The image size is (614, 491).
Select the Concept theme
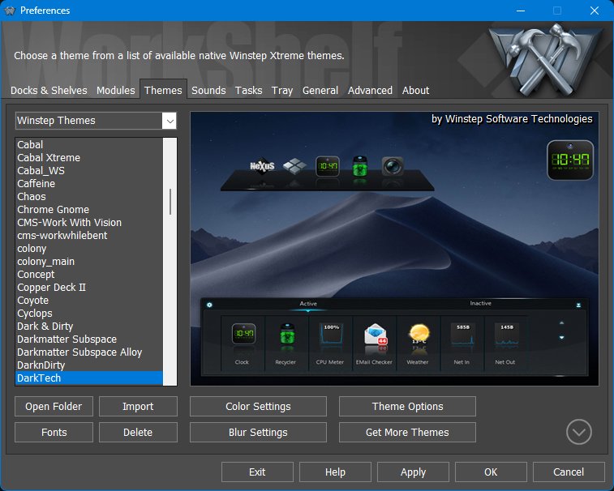89,274
